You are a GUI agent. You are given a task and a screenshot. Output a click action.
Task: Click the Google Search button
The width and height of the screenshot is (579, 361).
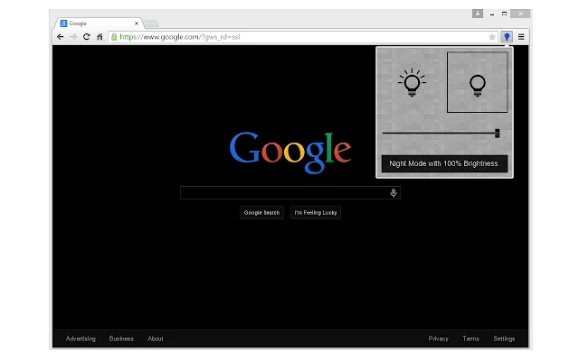pyautogui.click(x=261, y=213)
